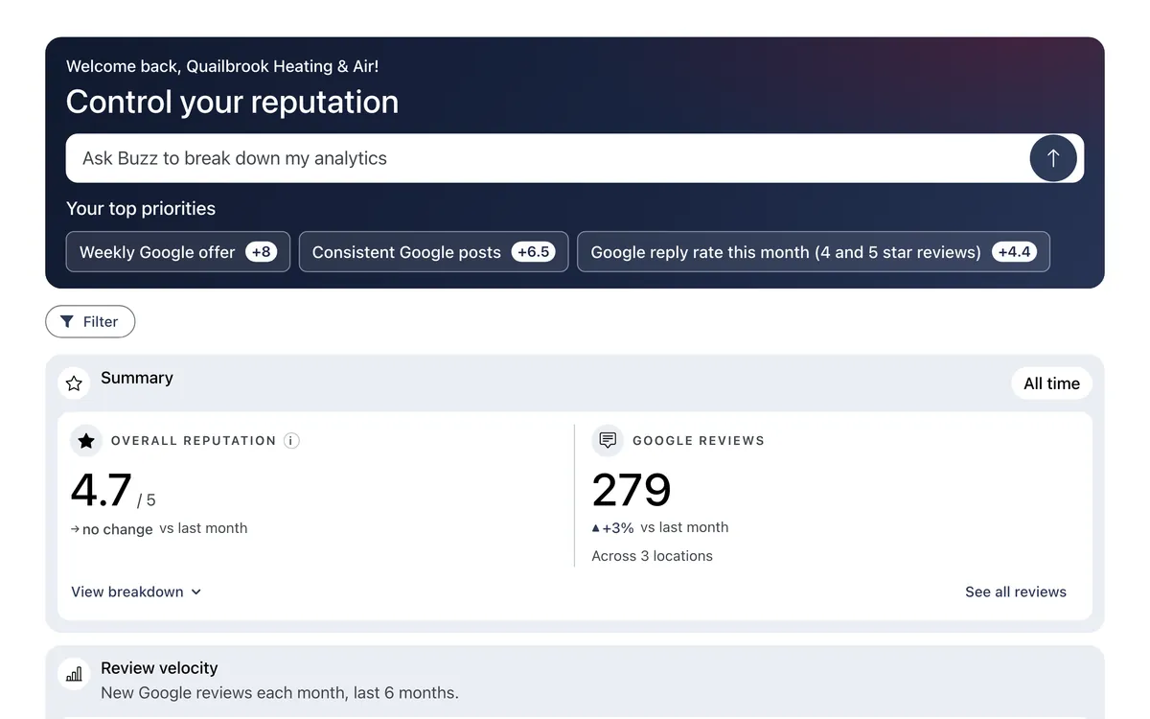Click the +4.4 badge on Google reply rate

pos(1015,252)
